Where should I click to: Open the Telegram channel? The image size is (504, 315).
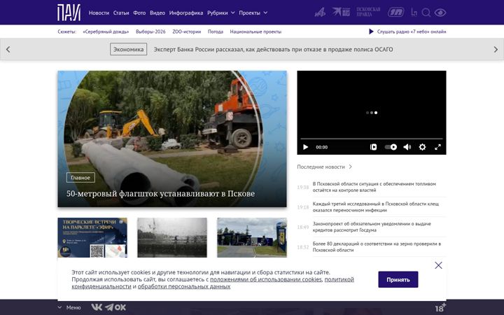point(109,307)
